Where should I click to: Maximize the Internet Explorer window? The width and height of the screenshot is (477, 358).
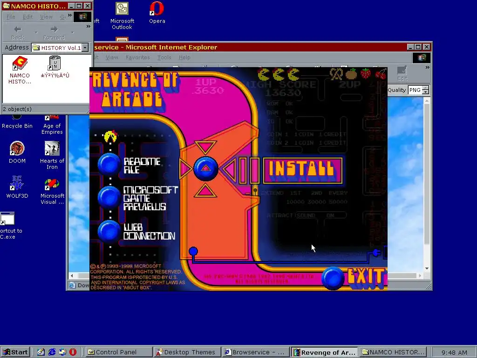(418, 47)
